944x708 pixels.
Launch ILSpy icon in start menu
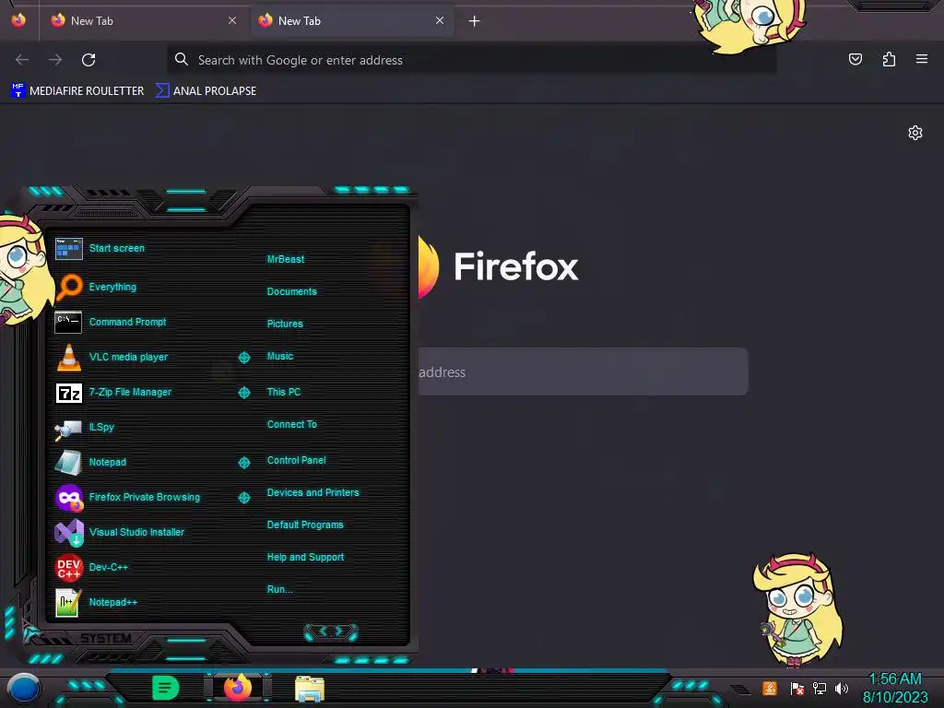[x=68, y=428]
